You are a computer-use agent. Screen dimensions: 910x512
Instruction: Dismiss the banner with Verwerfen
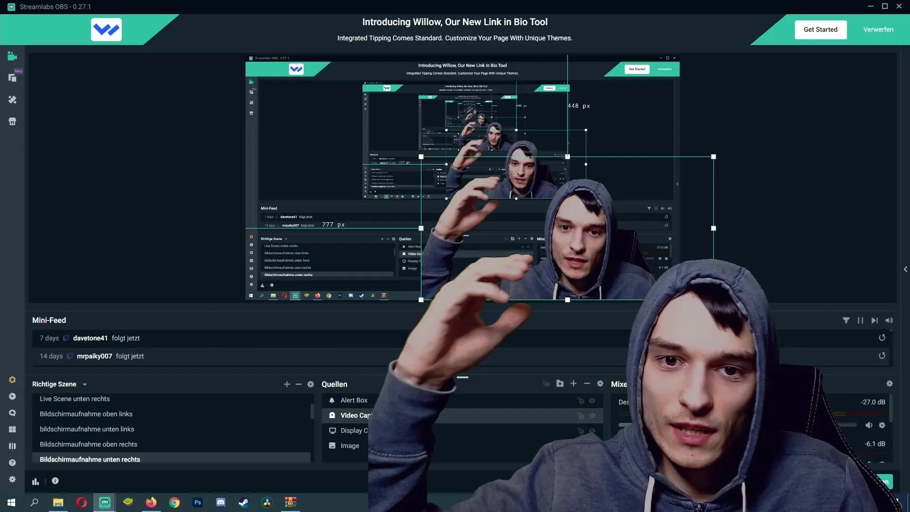pyautogui.click(x=878, y=29)
